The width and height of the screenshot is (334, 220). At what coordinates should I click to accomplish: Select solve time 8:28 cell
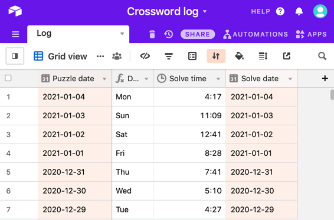click(189, 153)
